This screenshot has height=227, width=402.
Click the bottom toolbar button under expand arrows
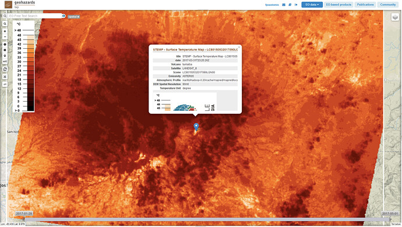5,84
